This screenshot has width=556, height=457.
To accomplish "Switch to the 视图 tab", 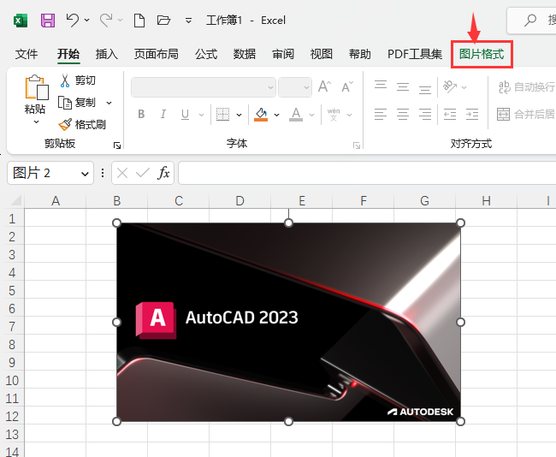I will pos(322,54).
